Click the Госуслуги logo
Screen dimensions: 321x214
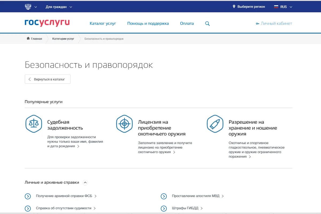47,23
